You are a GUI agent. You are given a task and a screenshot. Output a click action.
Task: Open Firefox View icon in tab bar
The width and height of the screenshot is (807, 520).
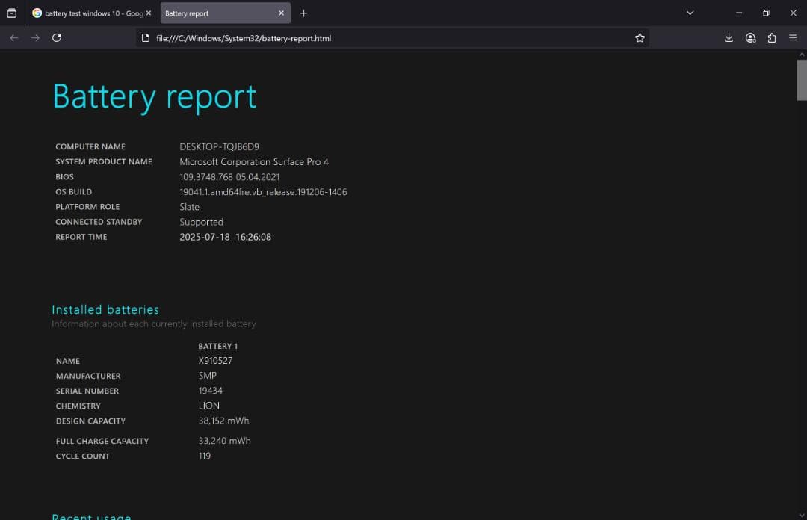pos(11,13)
